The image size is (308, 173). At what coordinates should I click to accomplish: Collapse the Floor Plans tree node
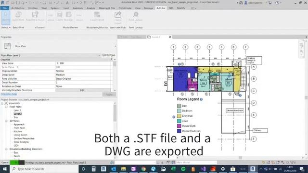coord(6,107)
